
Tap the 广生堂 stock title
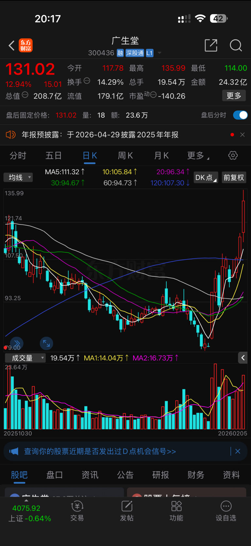coord(125,41)
